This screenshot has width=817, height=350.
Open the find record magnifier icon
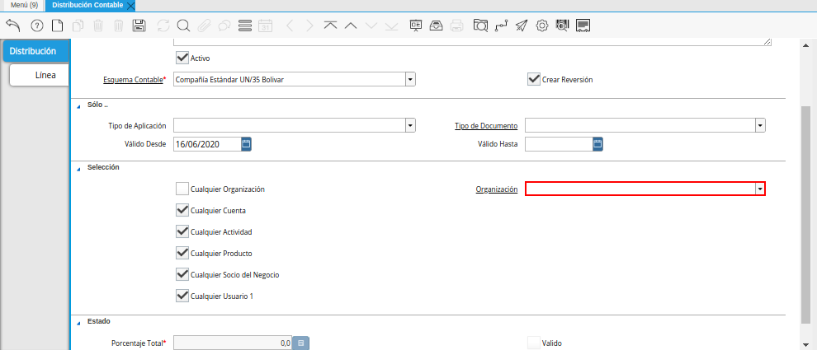[183, 26]
